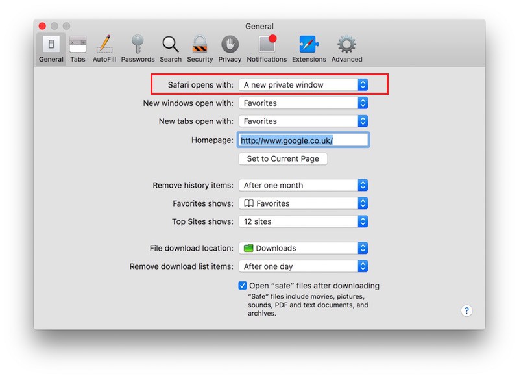Viewport: 519px width, 378px height.
Task: Open the New tabs open with dropdown
Action: [x=303, y=121]
